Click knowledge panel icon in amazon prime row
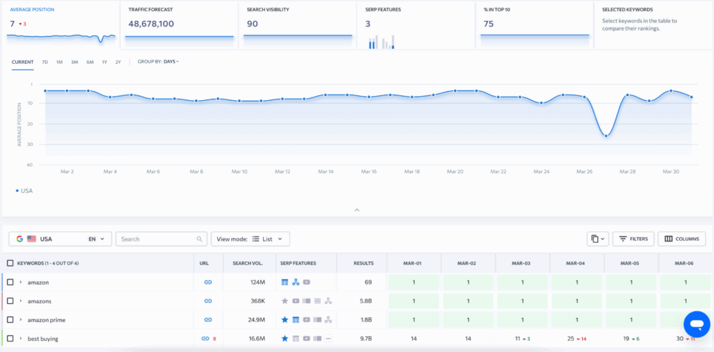Viewport: 714px width, 352px height. click(296, 320)
